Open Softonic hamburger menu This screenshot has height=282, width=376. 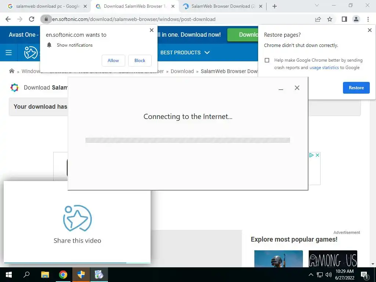9,53
